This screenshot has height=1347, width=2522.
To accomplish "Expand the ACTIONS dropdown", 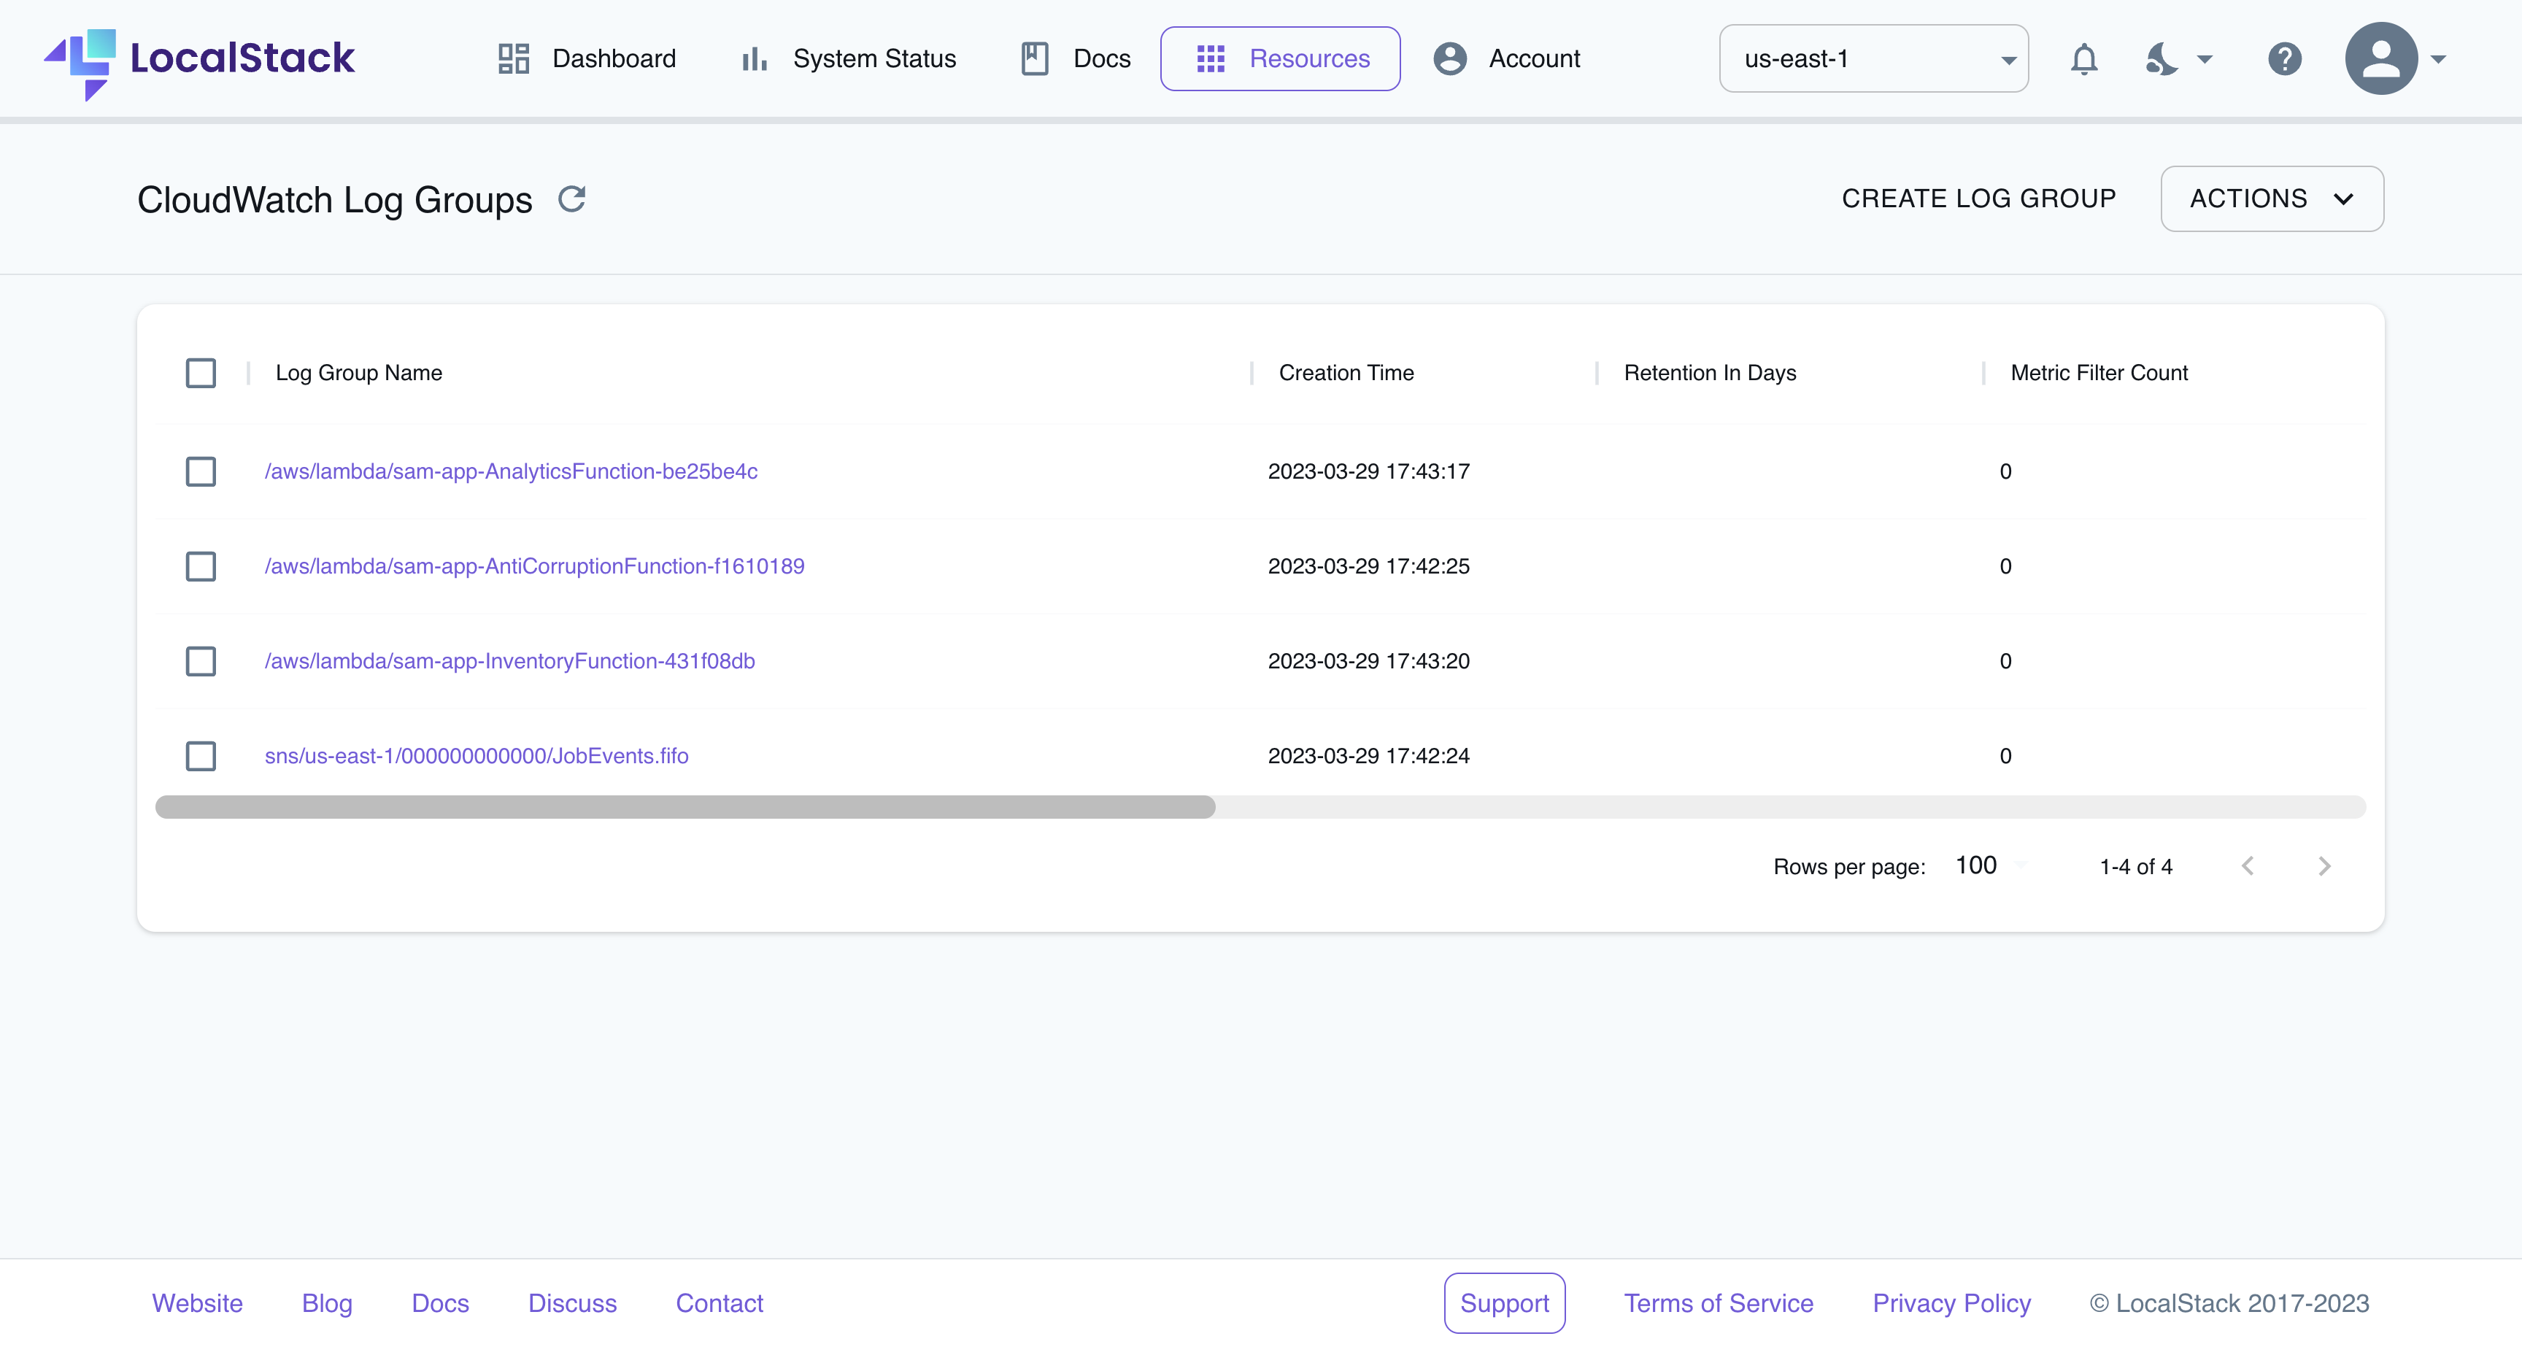I will [x=2272, y=198].
